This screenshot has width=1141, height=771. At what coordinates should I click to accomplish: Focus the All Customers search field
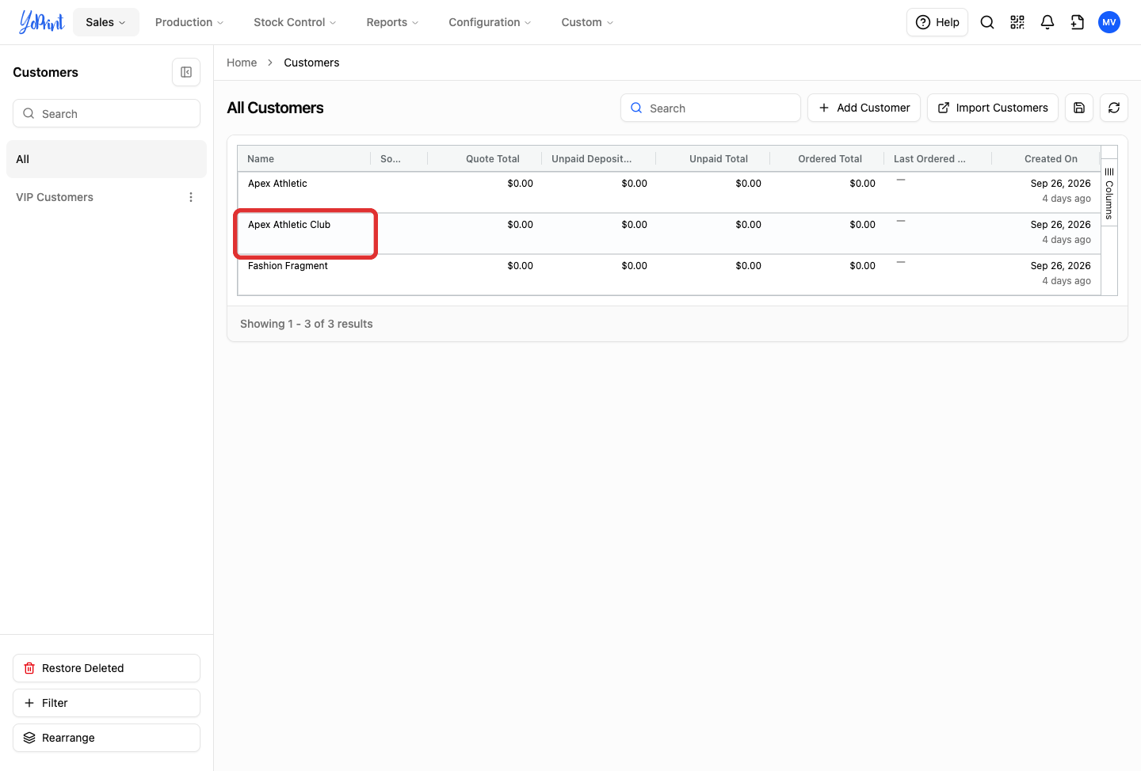tap(711, 108)
